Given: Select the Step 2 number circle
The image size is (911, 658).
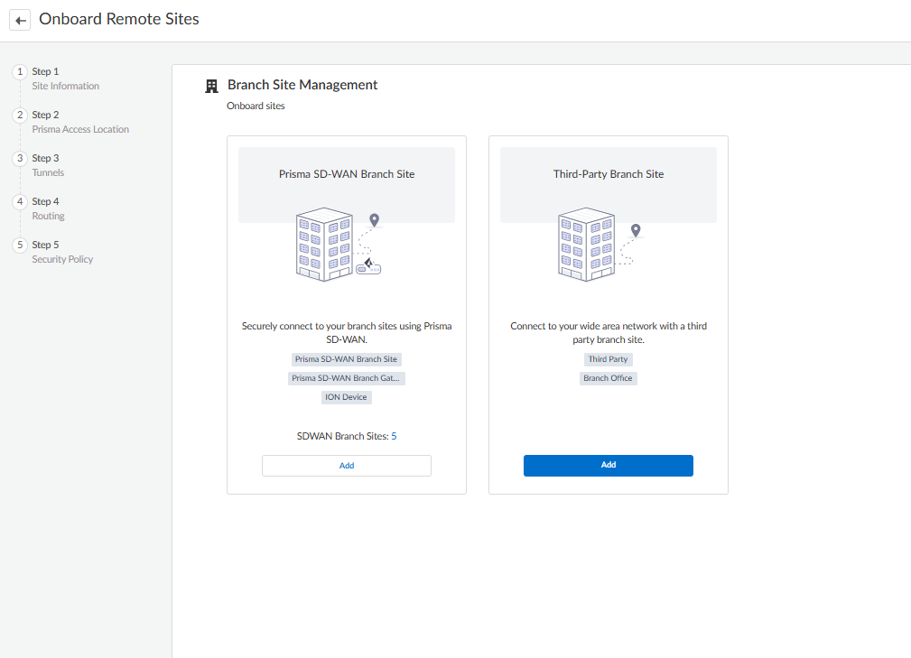Looking at the screenshot, I should [x=20, y=115].
